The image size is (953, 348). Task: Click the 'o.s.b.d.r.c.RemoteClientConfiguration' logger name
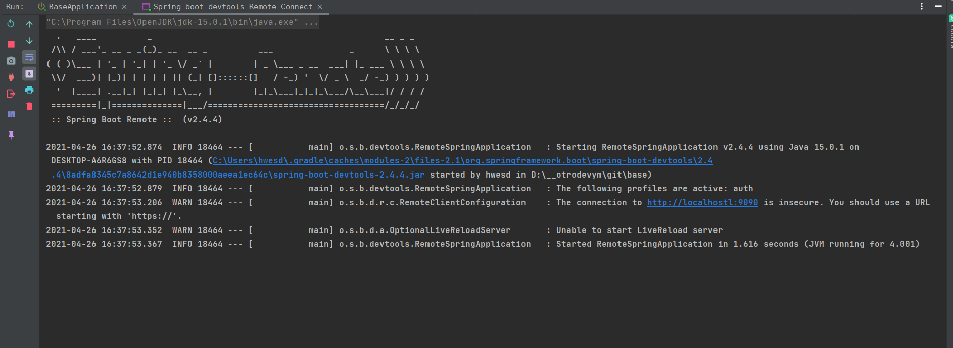(432, 202)
